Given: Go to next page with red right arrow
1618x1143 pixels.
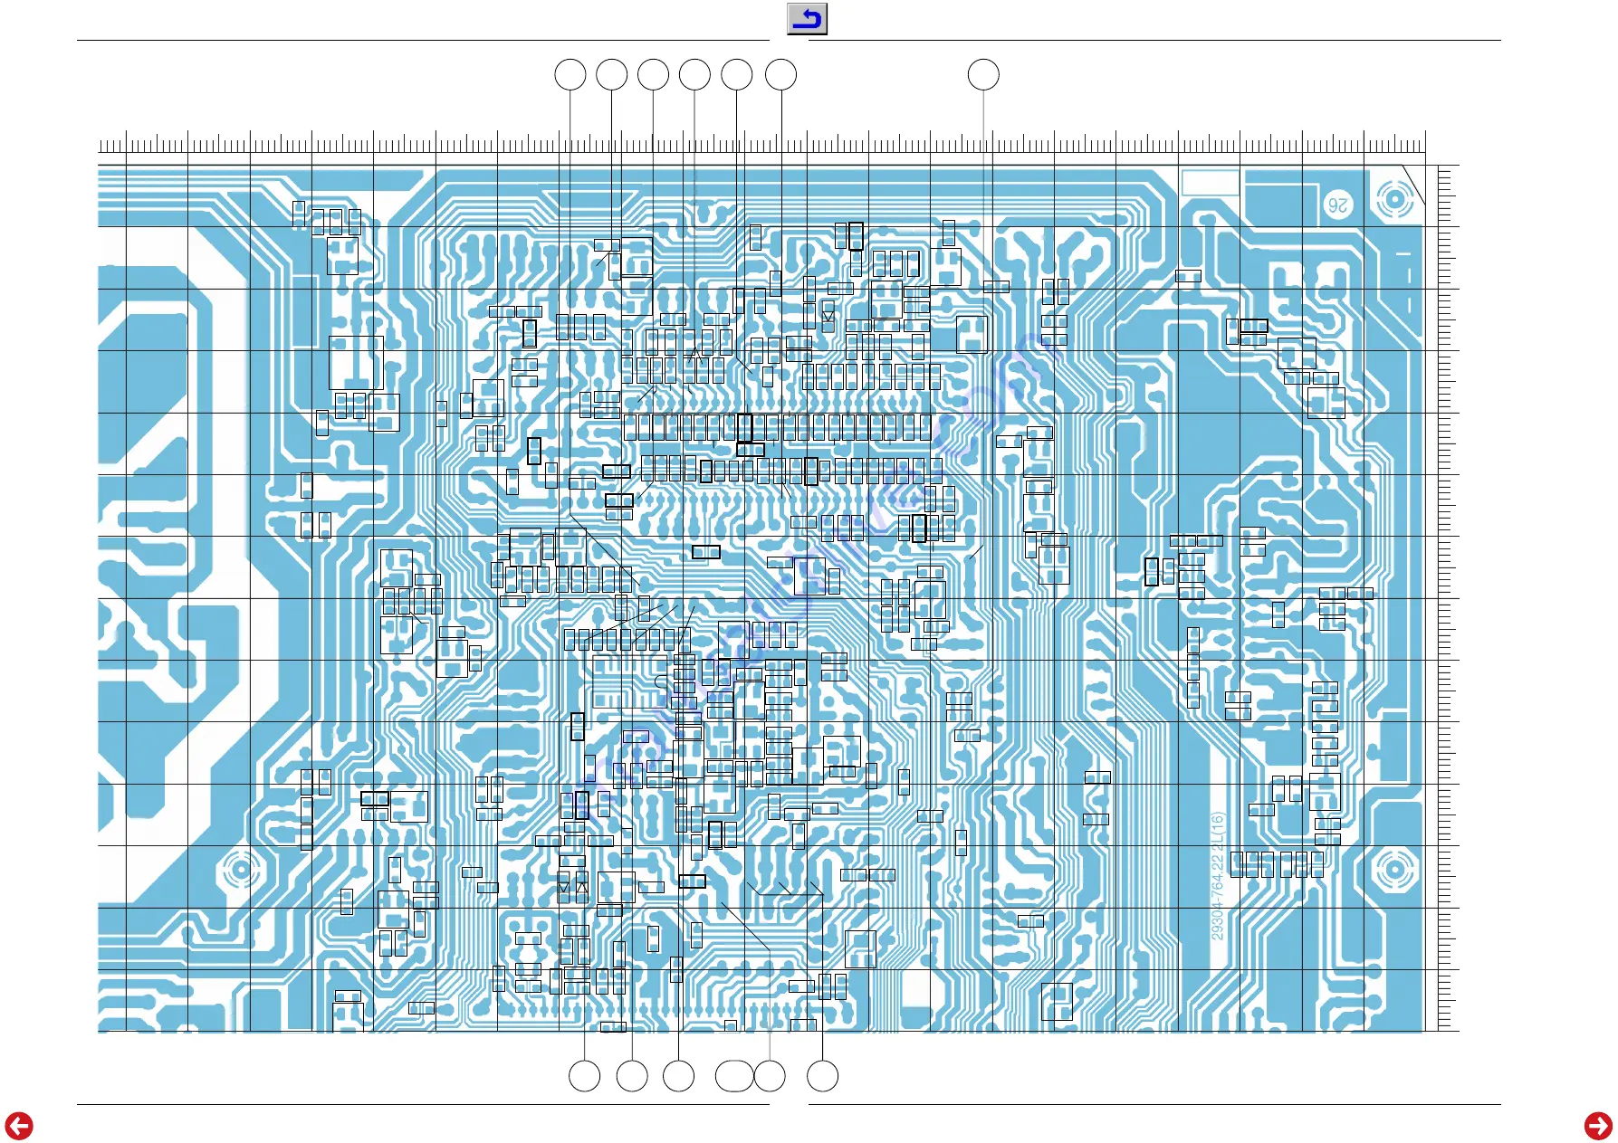Looking at the screenshot, I should 1598,1126.
